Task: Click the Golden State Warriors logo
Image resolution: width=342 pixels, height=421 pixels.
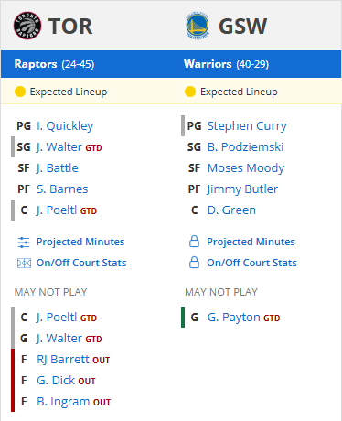Action: (198, 26)
